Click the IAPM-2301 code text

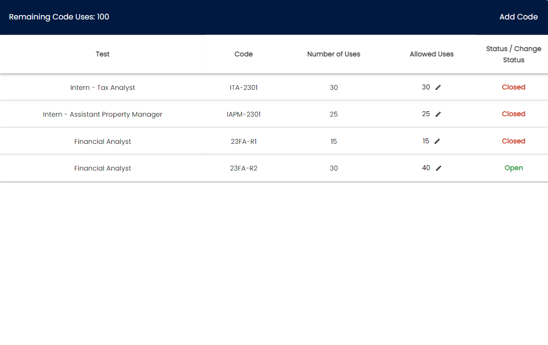[243, 115]
